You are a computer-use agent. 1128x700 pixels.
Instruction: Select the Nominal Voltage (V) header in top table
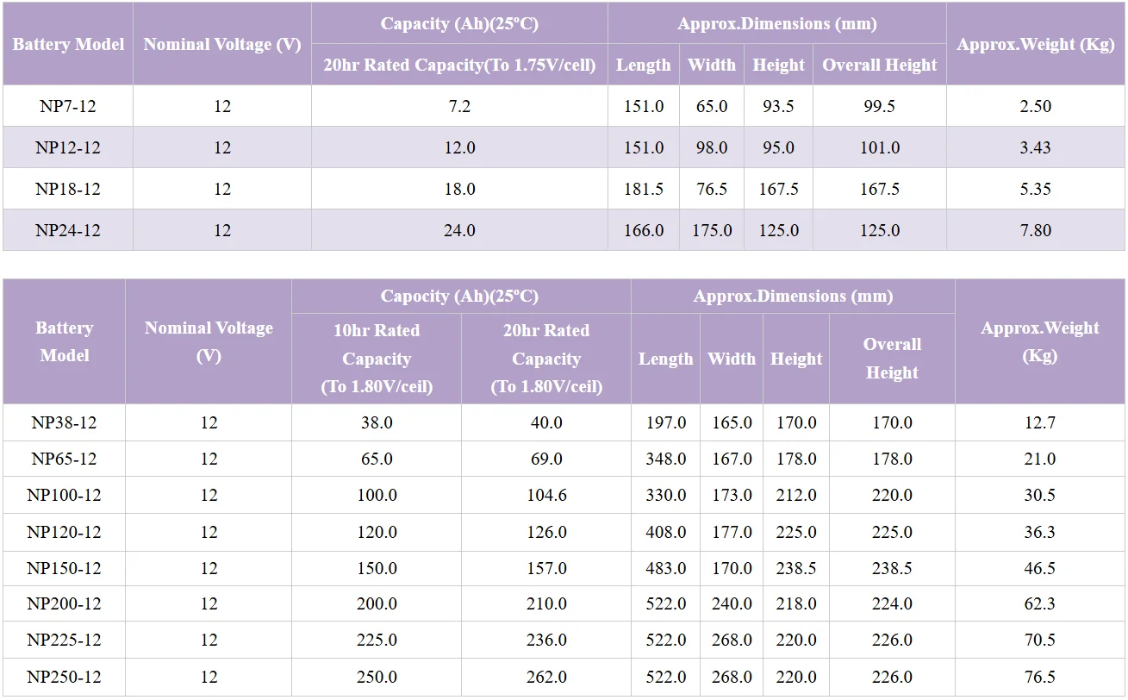tap(222, 44)
